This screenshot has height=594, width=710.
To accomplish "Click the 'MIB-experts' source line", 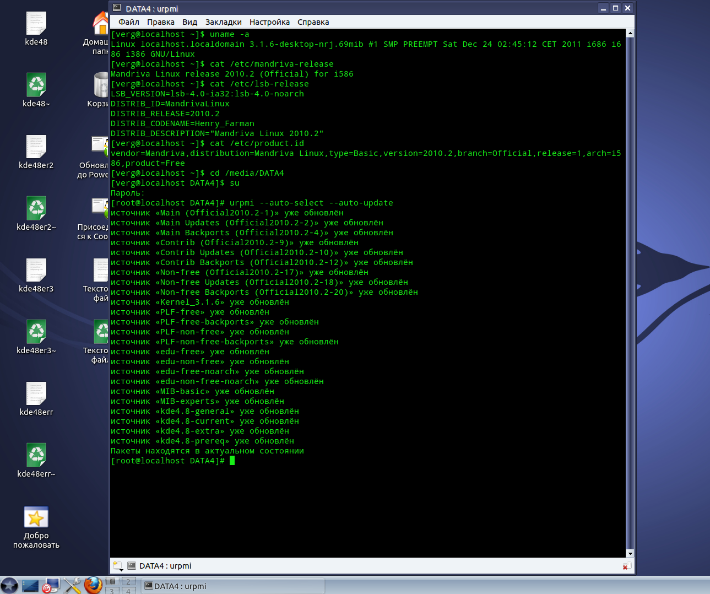I will tap(197, 401).
